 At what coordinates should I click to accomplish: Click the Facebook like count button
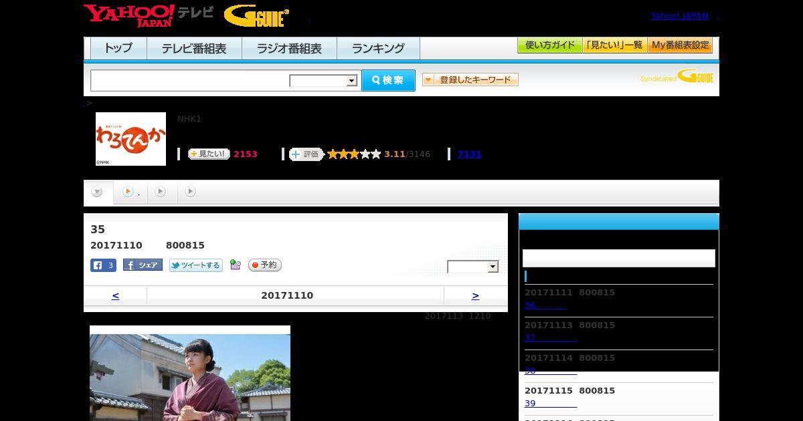pyautogui.click(x=104, y=265)
